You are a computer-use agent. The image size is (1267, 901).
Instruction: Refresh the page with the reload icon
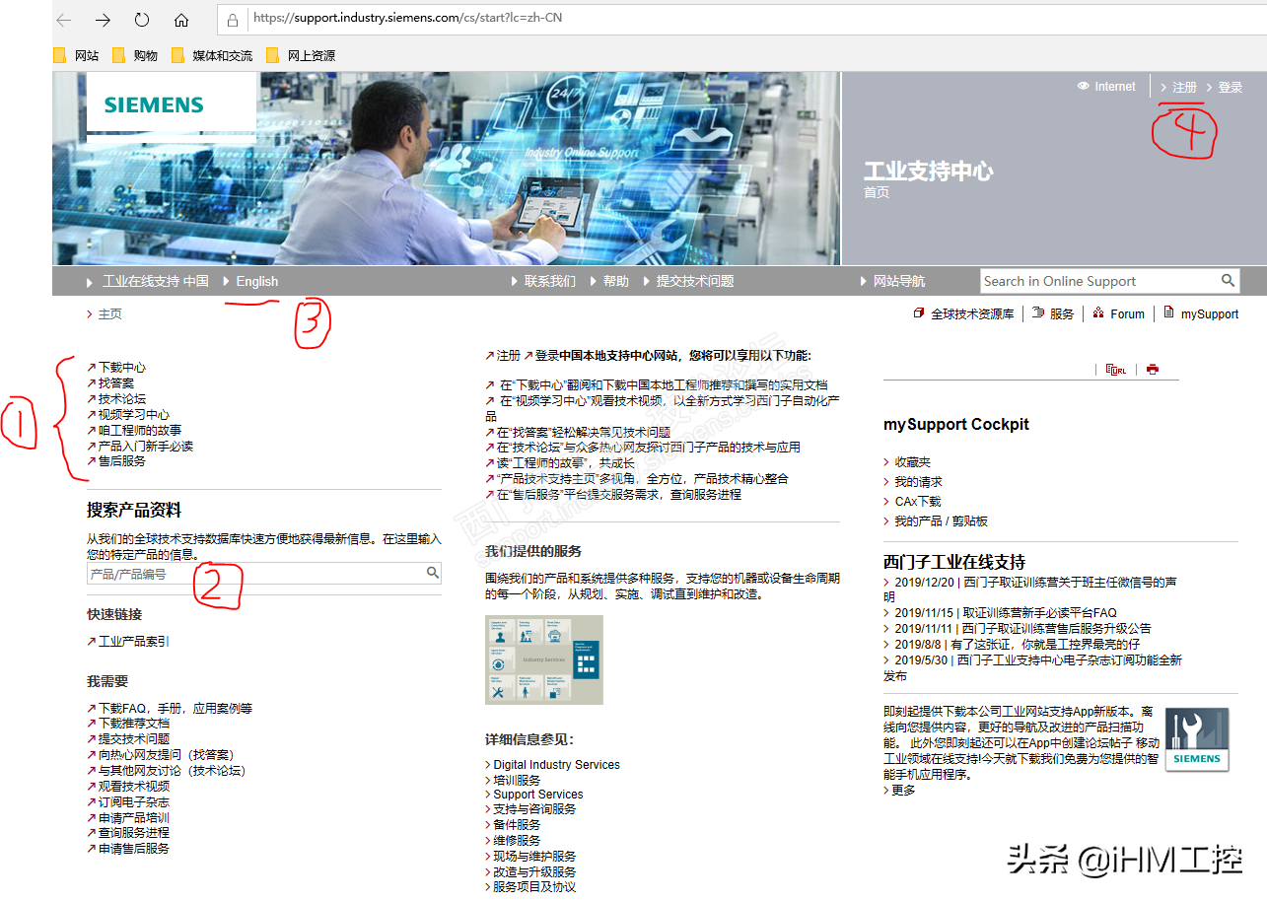click(142, 20)
